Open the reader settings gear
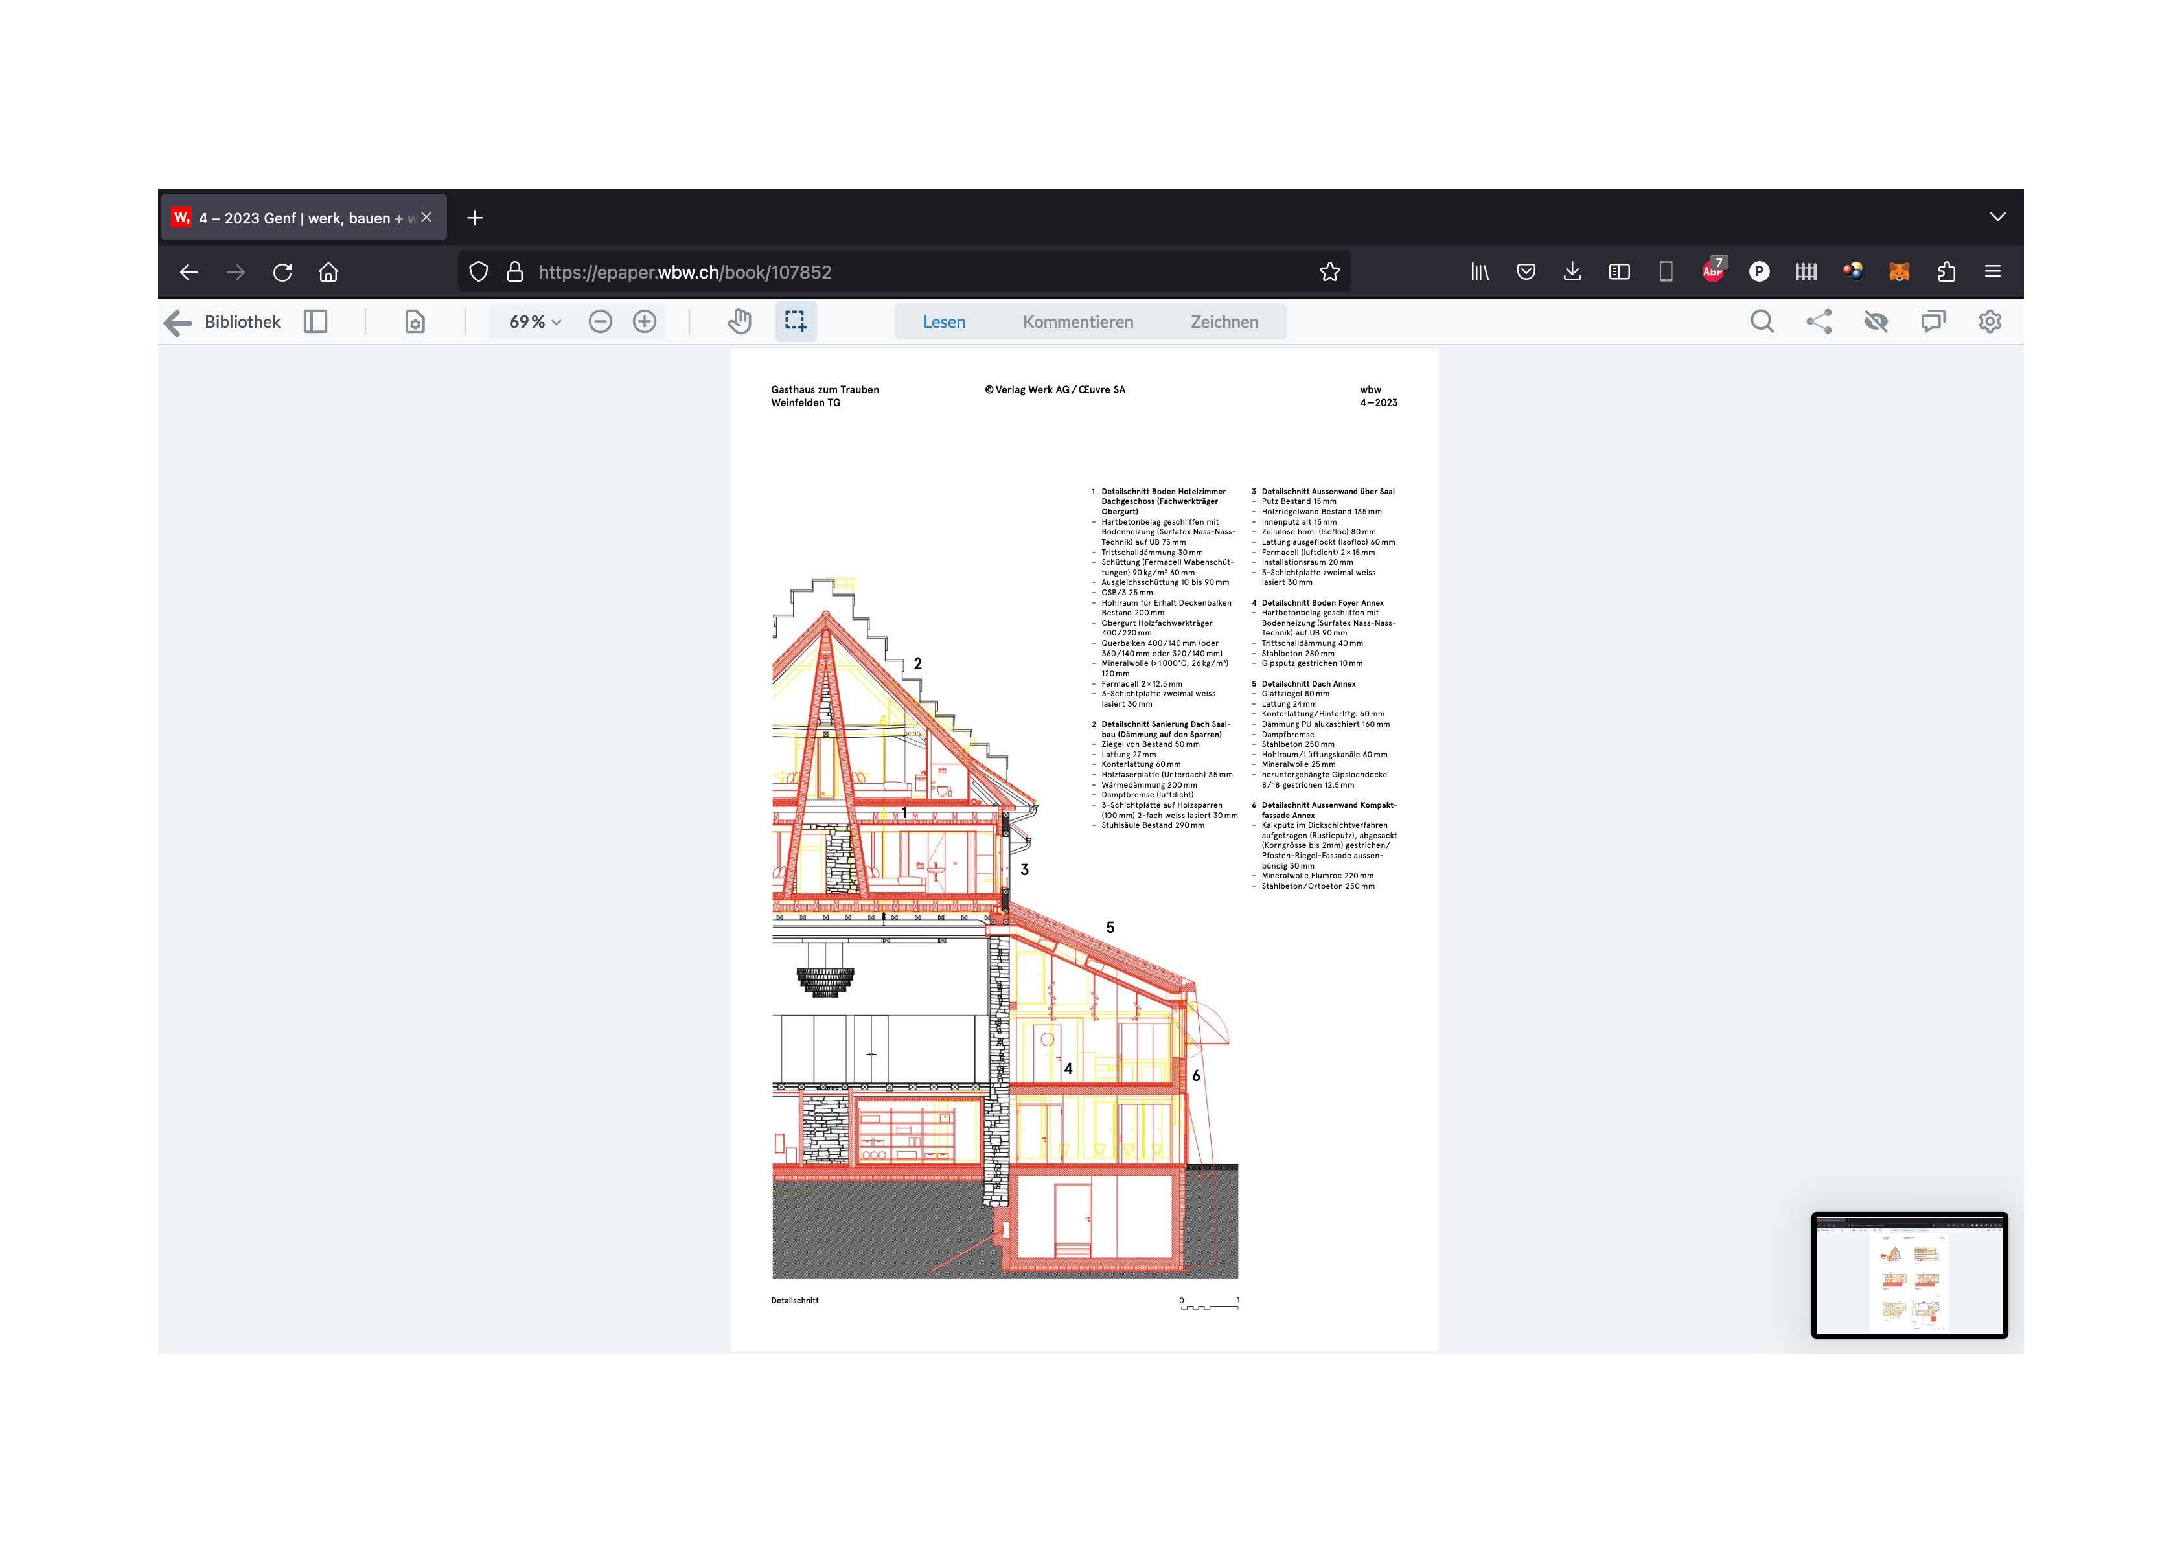This screenshot has height=1543, width=2182. tap(1990, 322)
